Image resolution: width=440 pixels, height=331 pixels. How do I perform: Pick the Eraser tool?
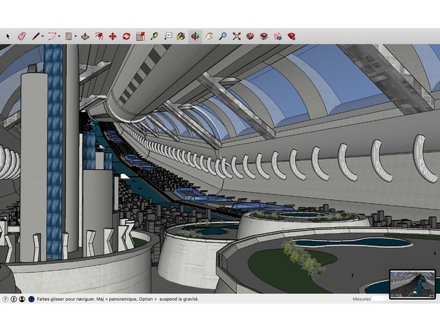click(21, 36)
